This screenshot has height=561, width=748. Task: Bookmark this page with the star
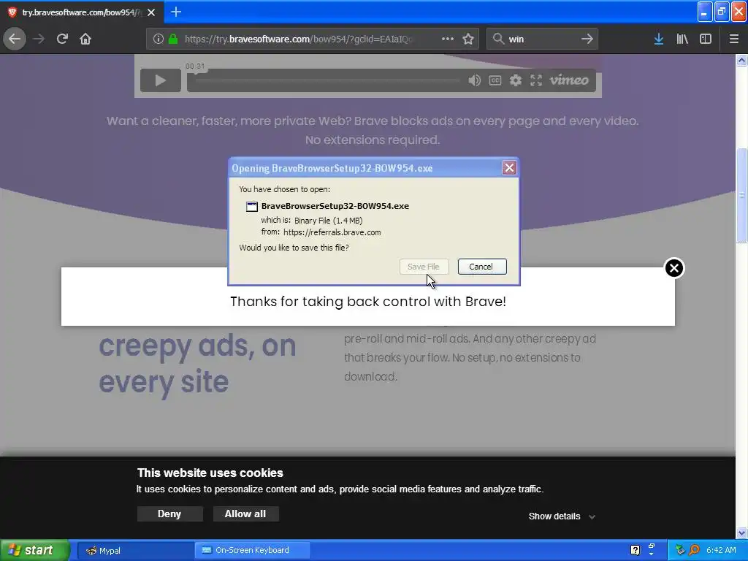tap(468, 39)
